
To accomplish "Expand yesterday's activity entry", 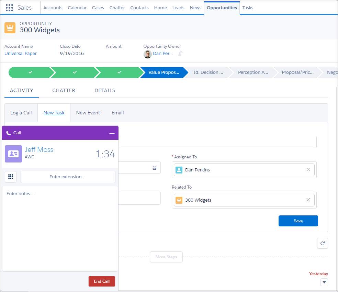I will pyautogui.click(x=324, y=282).
